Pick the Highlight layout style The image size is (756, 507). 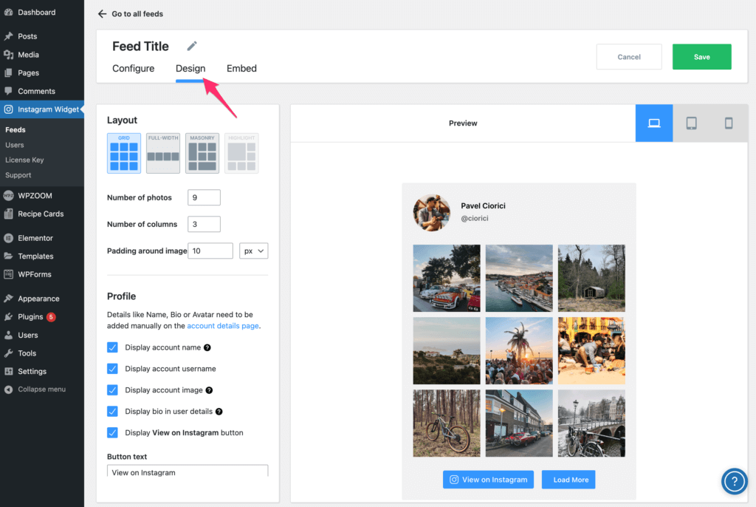tap(241, 153)
